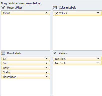Click the Values sigma icon heading

tap(55, 53)
